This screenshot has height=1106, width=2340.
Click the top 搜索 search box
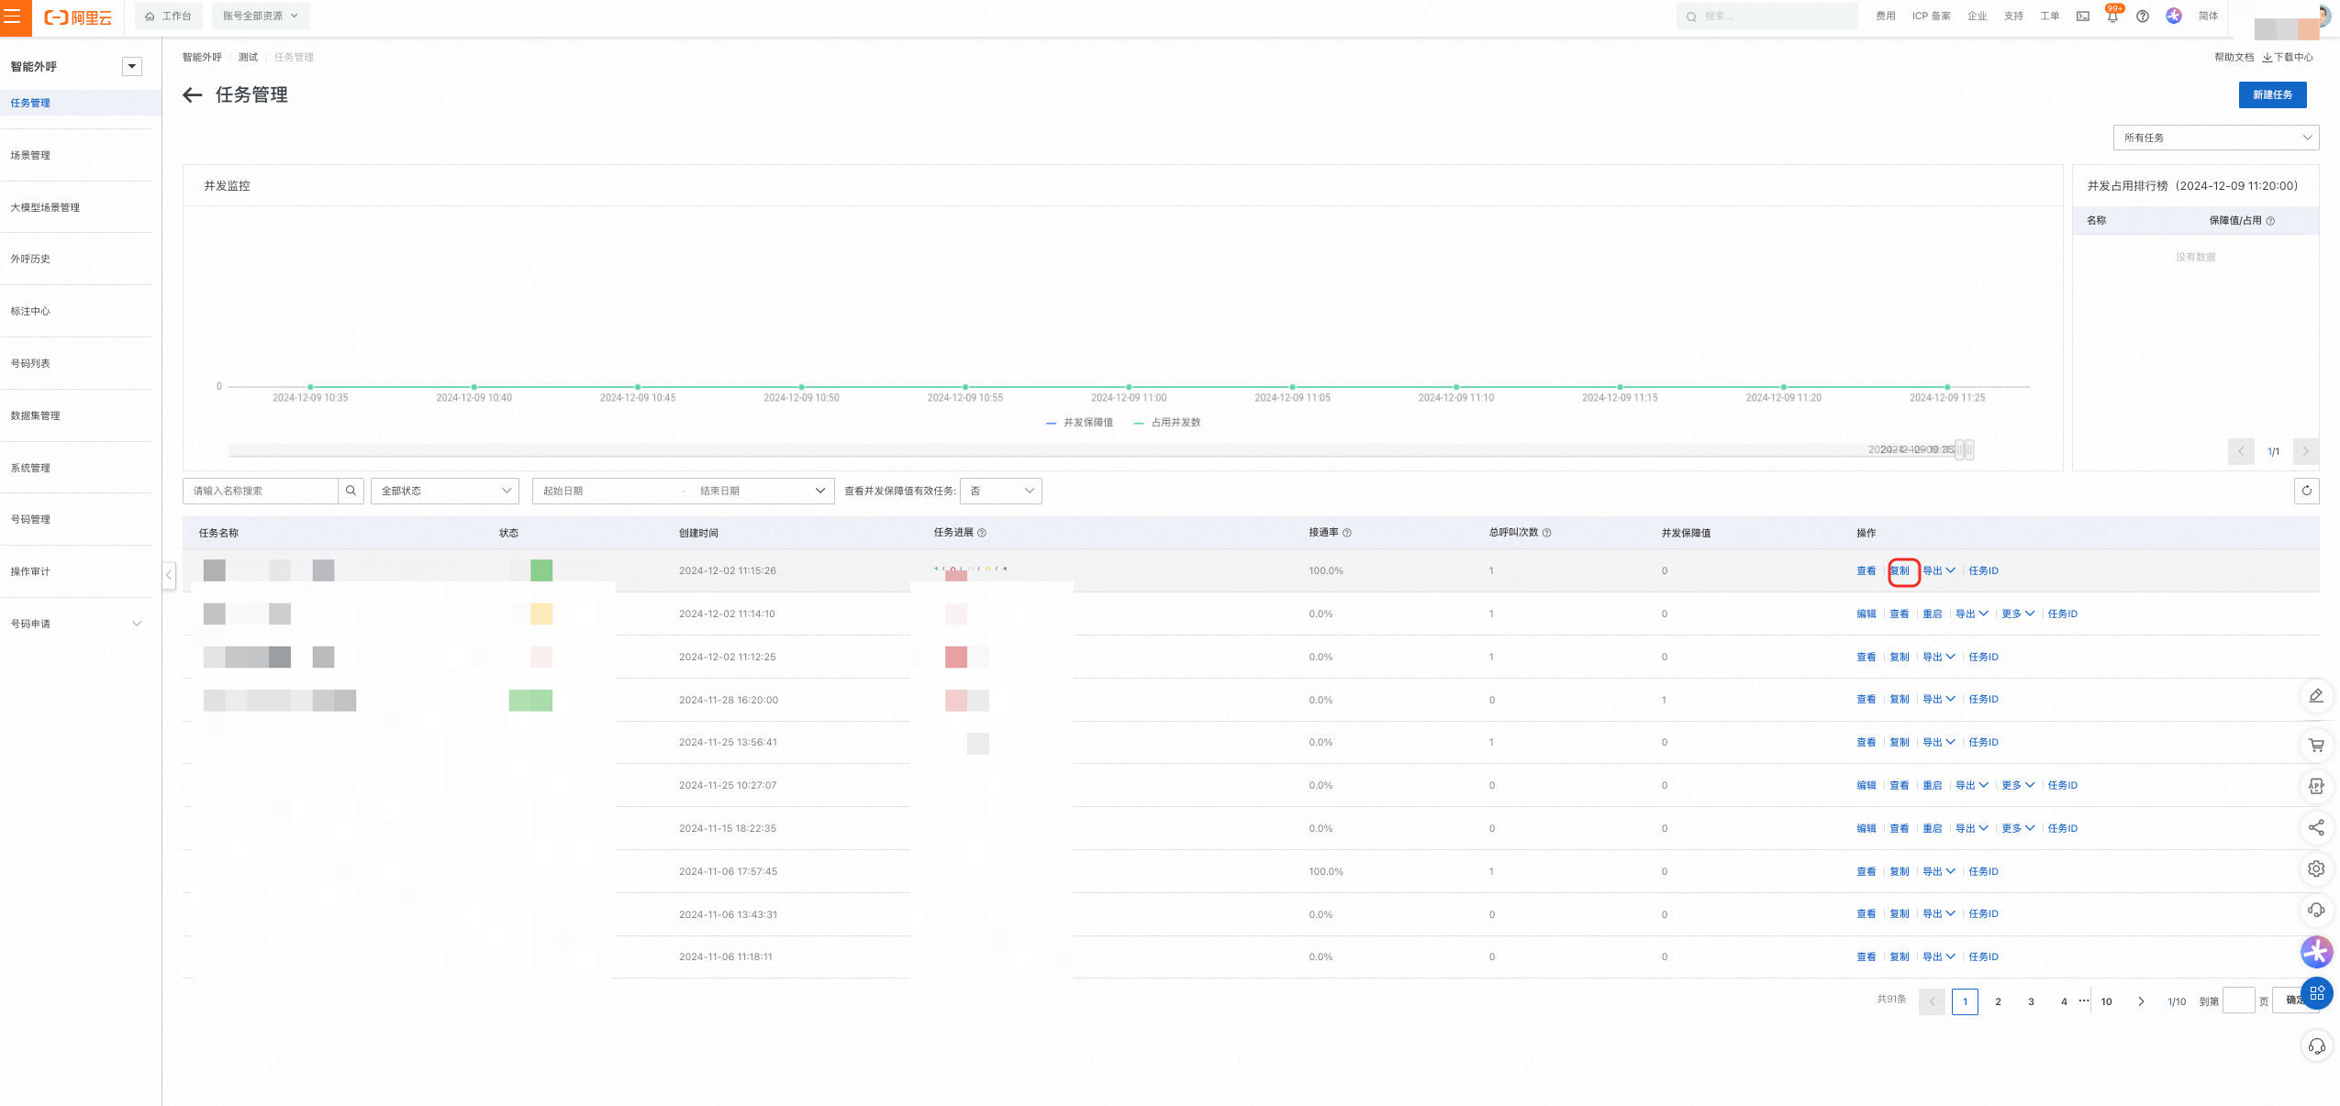click(x=1766, y=16)
